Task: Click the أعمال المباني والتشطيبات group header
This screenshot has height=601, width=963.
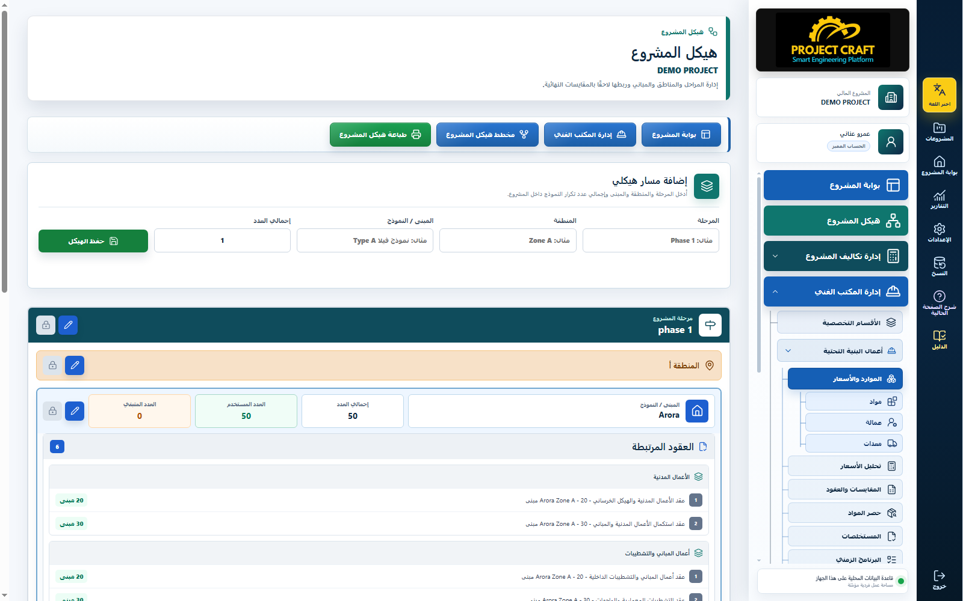Action: [379, 553]
